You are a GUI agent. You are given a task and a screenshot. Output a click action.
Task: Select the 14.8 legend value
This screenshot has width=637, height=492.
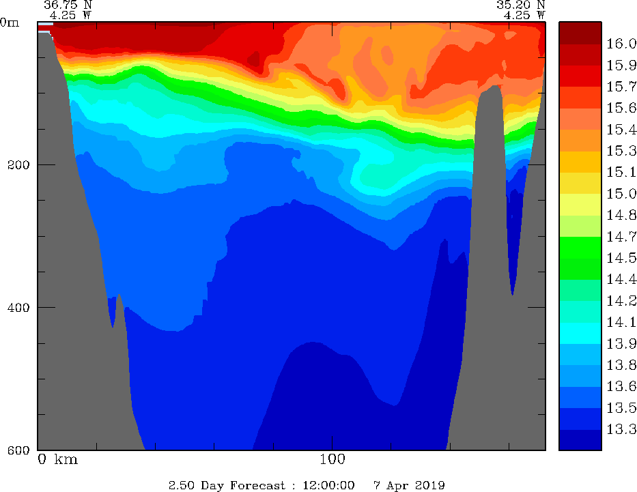(621, 215)
